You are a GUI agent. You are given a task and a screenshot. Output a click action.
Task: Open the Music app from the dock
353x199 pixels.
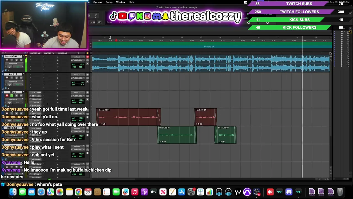(x=135, y=192)
